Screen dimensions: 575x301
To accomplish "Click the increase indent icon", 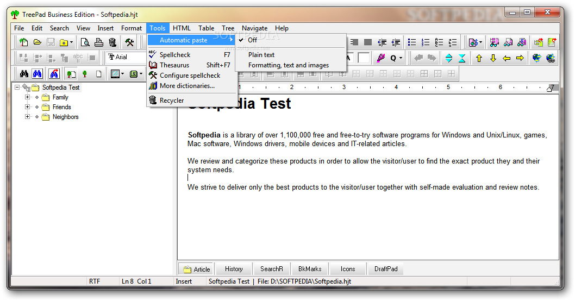I will coord(396,42).
